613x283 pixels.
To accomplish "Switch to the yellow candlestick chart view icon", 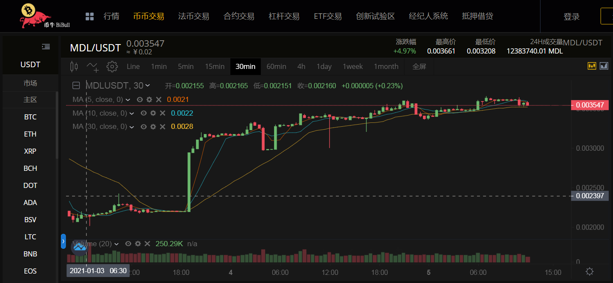I will pyautogui.click(x=592, y=66).
